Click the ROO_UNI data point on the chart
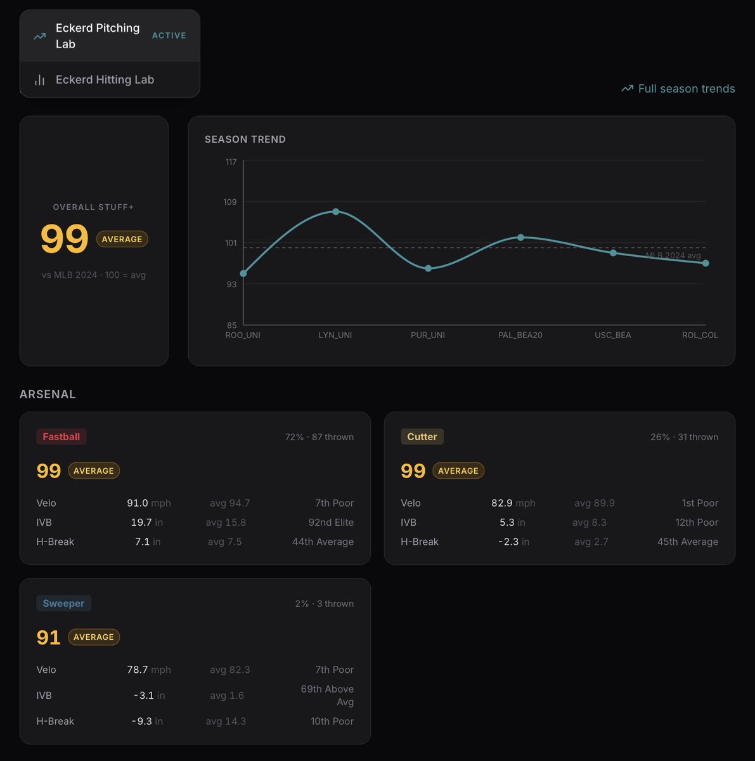755x761 pixels. tap(243, 274)
